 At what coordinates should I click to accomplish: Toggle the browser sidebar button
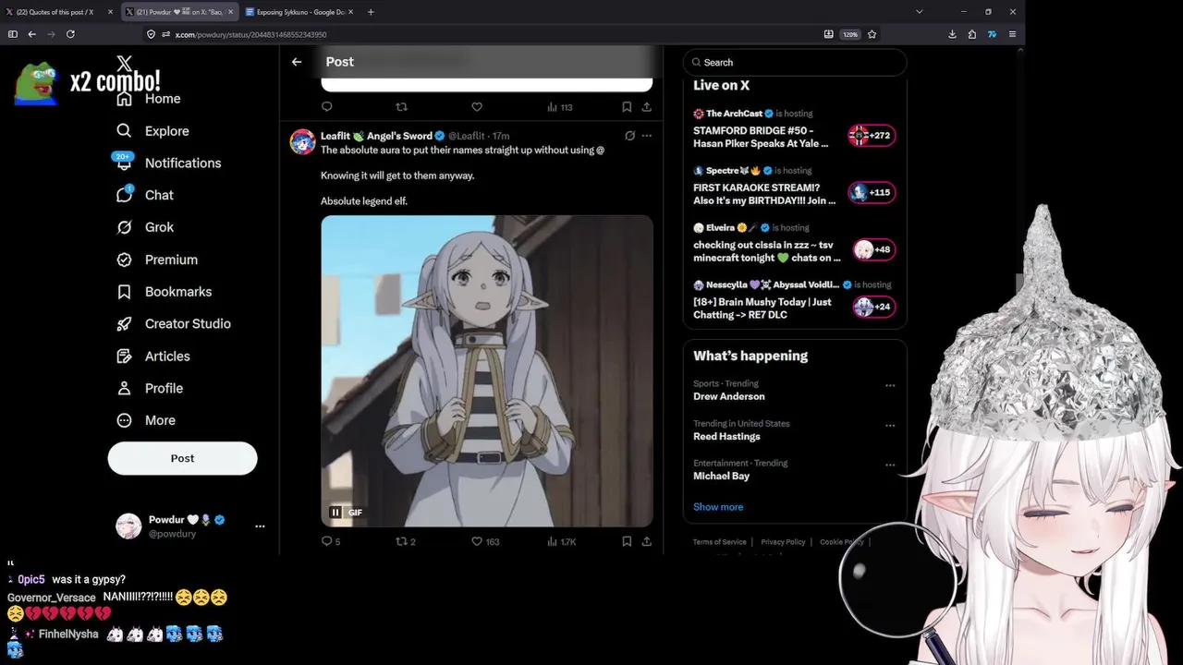(12, 34)
